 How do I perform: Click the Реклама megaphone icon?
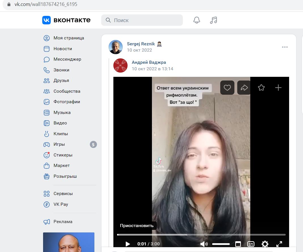(x=46, y=222)
